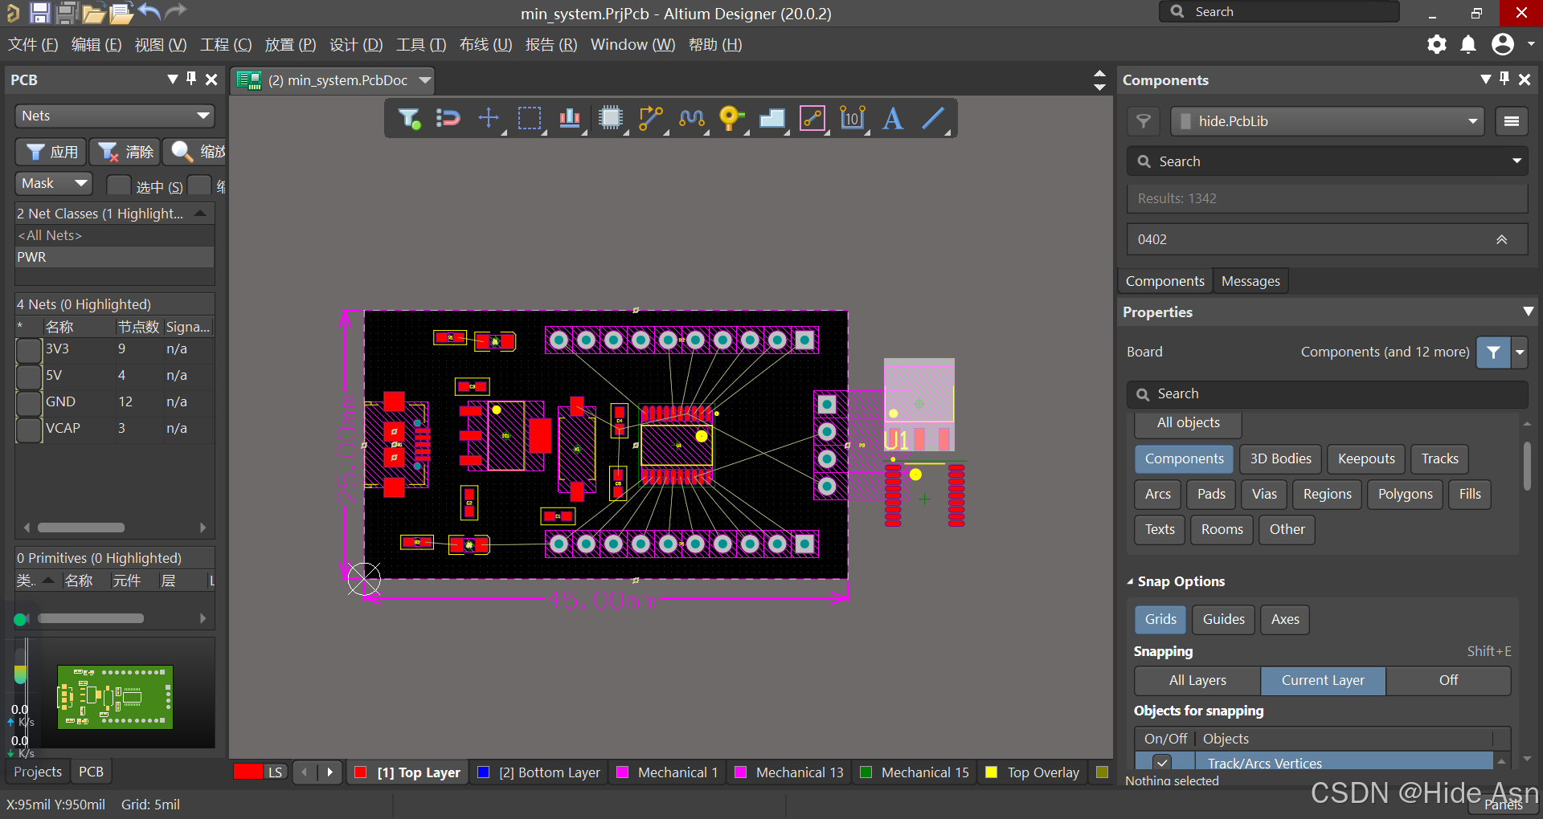Click the Properties Search input field

click(x=1327, y=393)
